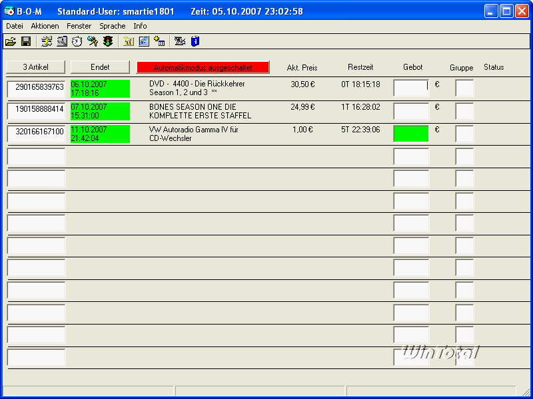
Task: Click the blue window layout icon
Action: point(144,41)
